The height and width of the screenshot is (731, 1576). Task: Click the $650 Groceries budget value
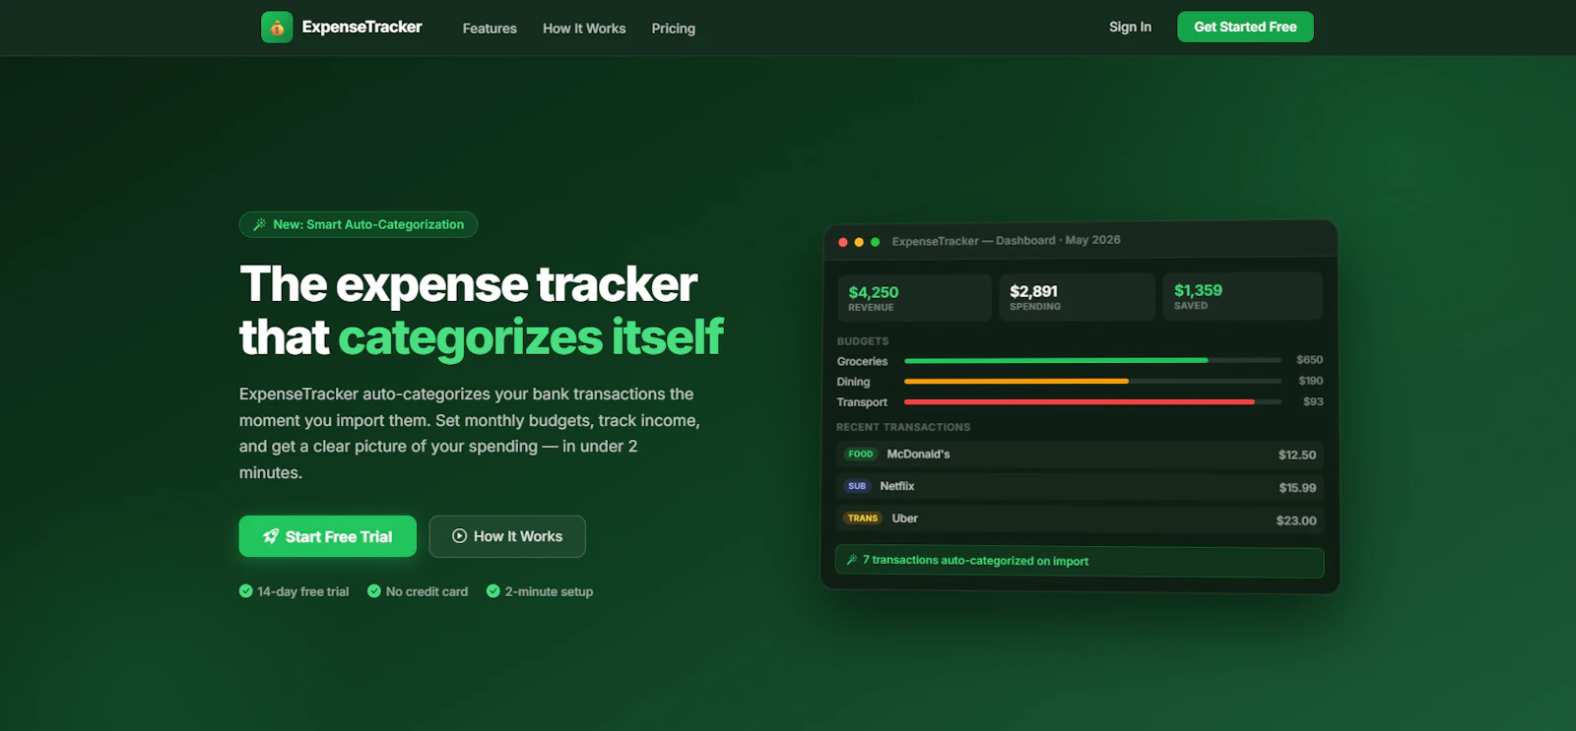click(x=1310, y=360)
